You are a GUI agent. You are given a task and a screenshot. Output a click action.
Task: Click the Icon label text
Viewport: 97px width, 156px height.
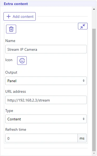[x=9, y=60]
